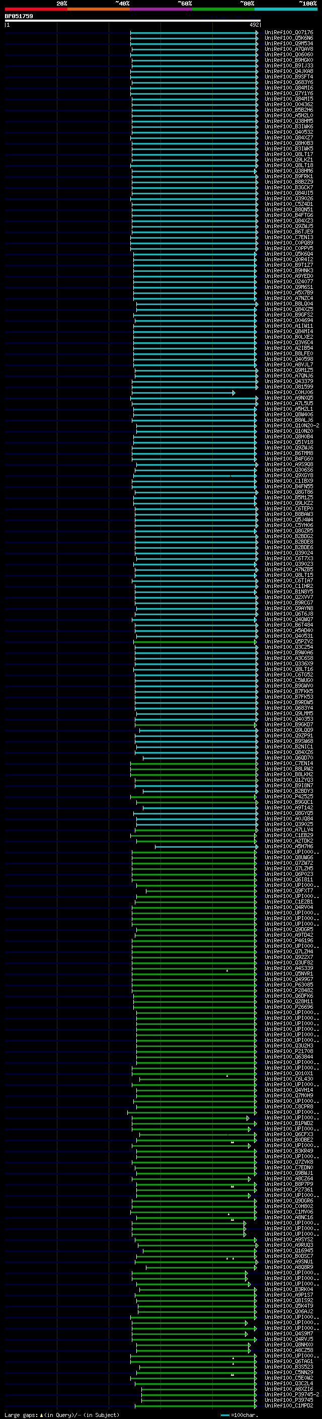Click the UniRef100_C5Z4D1 label
The image size is (322, 1419).
click(289, 204)
